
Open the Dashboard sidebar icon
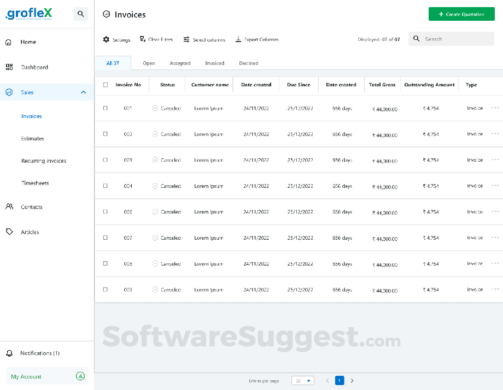coord(9,67)
